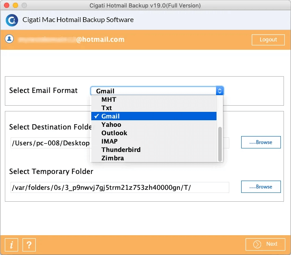This screenshot has height=255, width=291.
Task: Click the temporary folder path field
Action: click(119, 187)
